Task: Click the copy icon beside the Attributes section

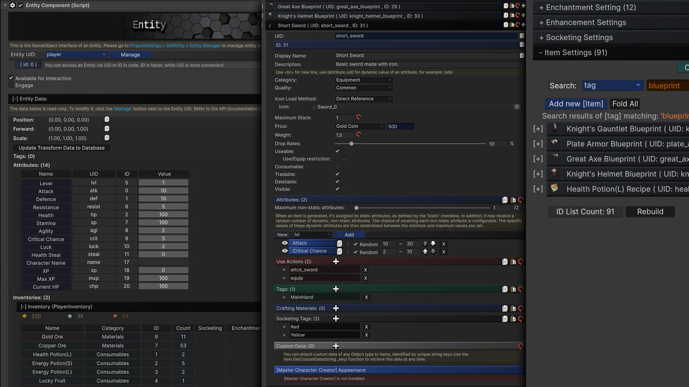Action: point(505,199)
